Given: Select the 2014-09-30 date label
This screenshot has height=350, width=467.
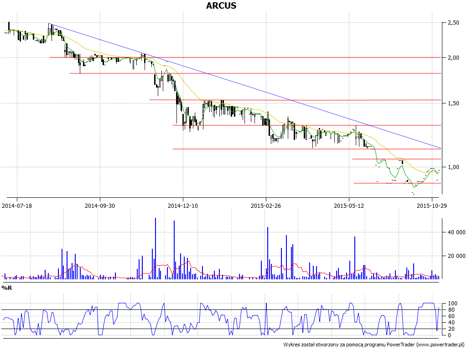Looking at the screenshot, I should (100, 206).
